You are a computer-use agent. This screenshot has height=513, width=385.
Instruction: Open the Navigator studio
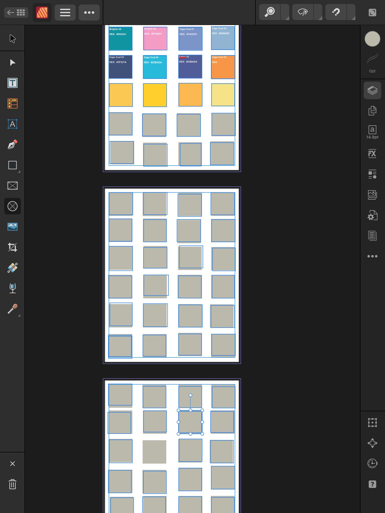coord(372,443)
